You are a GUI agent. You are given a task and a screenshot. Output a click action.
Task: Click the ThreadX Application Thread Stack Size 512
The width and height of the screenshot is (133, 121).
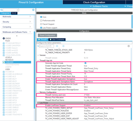(85, 76)
